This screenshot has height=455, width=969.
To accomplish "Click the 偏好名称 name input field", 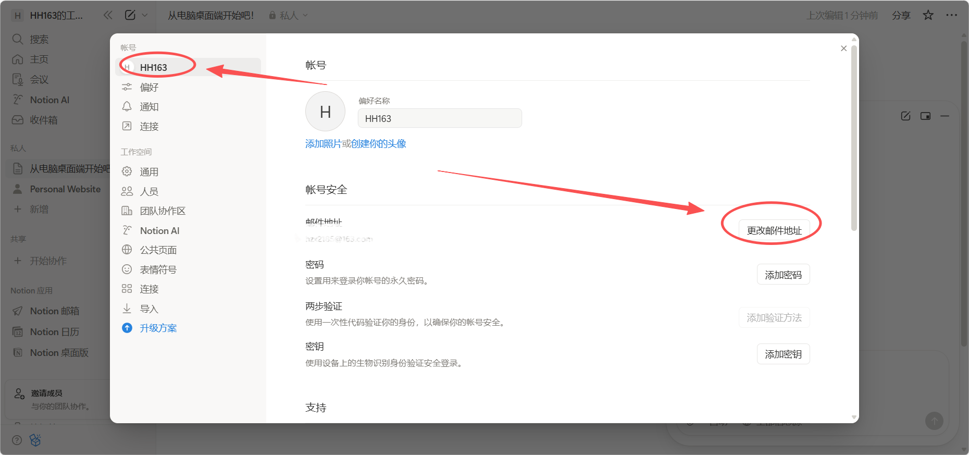I will pyautogui.click(x=439, y=118).
